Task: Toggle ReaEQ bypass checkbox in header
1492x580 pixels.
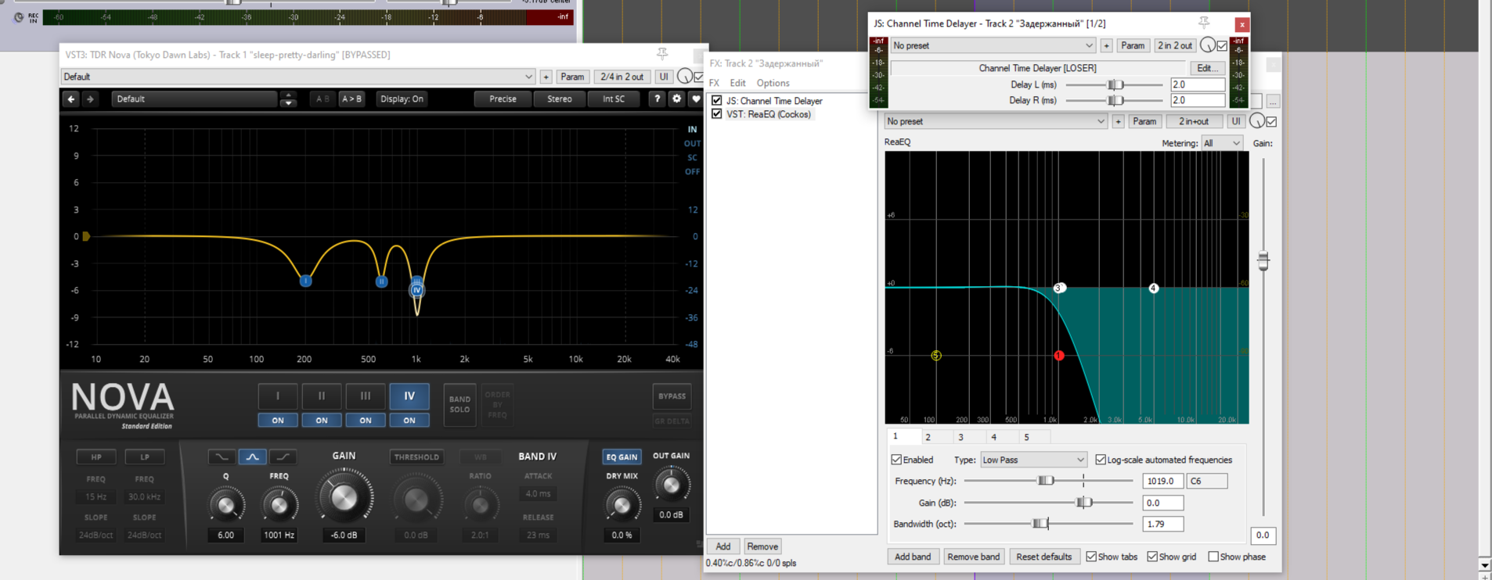Action: 1271,122
